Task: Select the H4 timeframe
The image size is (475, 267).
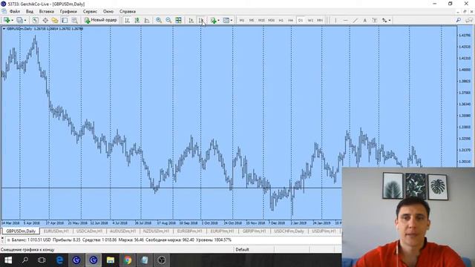Action: click(290, 20)
